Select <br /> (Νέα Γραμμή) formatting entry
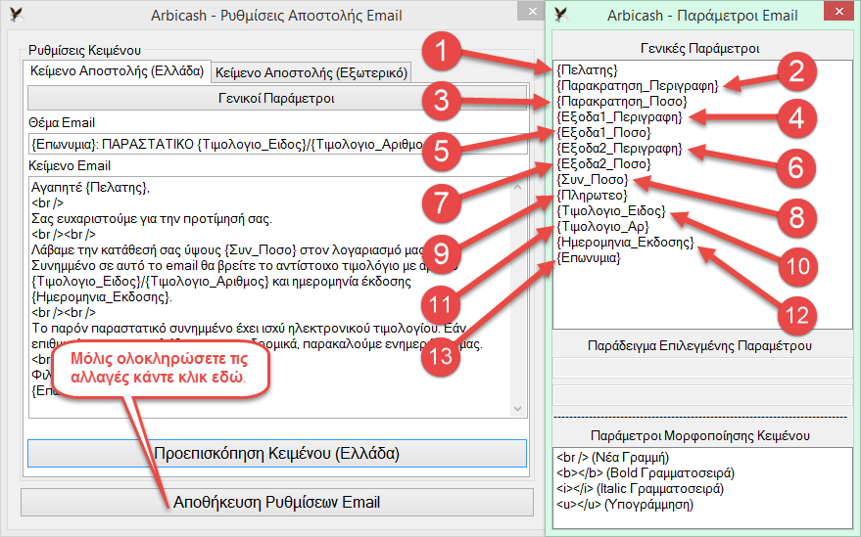 pos(612,458)
